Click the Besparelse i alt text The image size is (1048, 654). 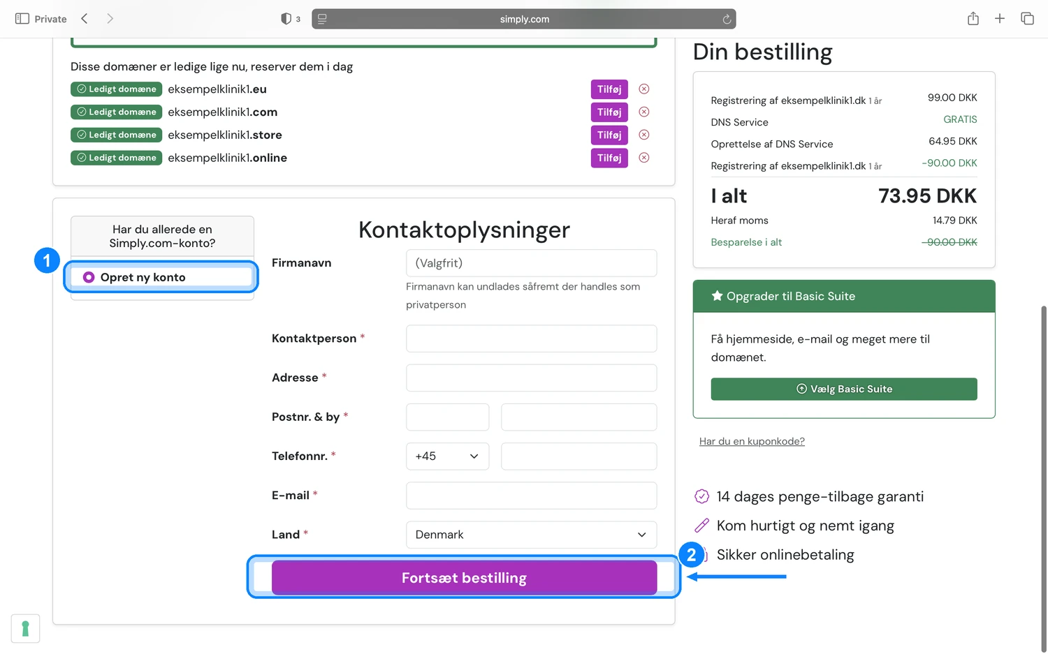coord(746,242)
